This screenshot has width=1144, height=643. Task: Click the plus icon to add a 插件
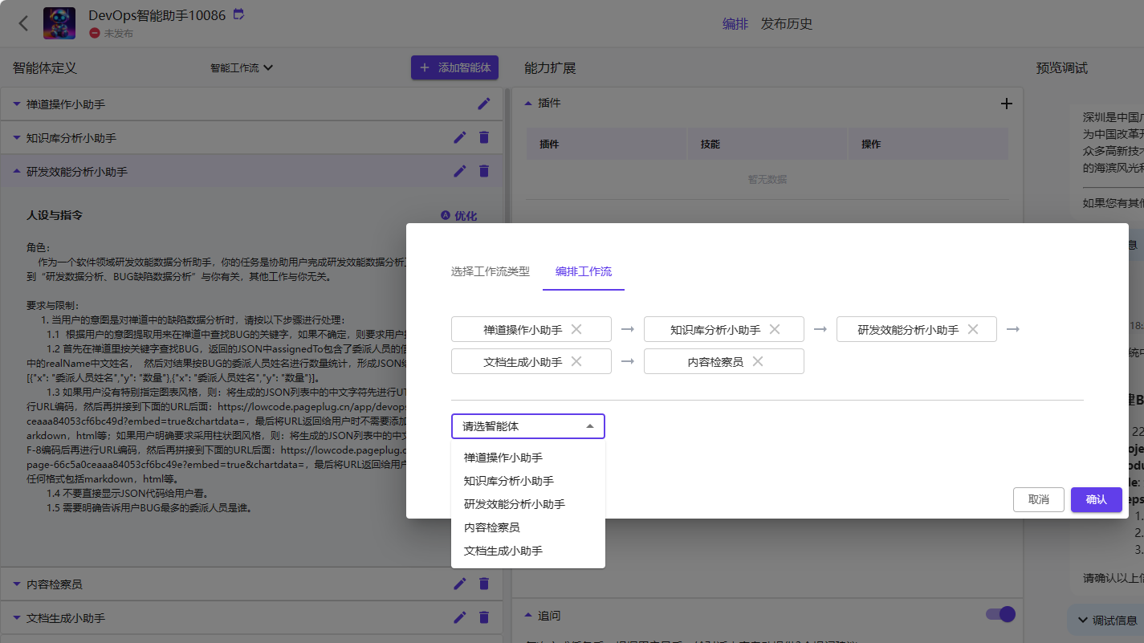[x=1007, y=103]
